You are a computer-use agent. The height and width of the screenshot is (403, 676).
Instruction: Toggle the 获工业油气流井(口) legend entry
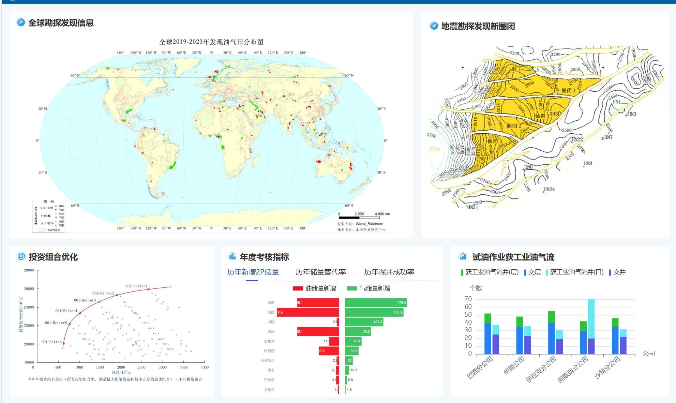(575, 272)
